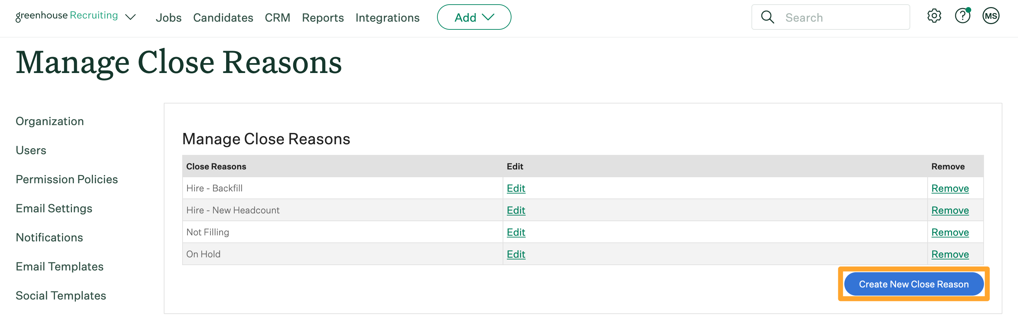Viewport: 1018px width, 319px height.
Task: Expand the Add dropdown
Action: (x=474, y=17)
